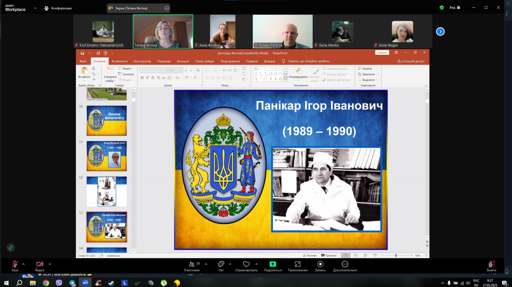The width and height of the screenshot is (512, 287).
Task: Switch to the Вставлення tab
Action: 120,61
